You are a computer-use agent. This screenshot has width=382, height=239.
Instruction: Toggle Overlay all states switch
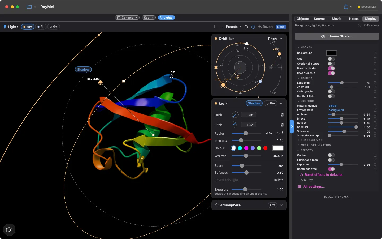pyautogui.click(x=331, y=64)
